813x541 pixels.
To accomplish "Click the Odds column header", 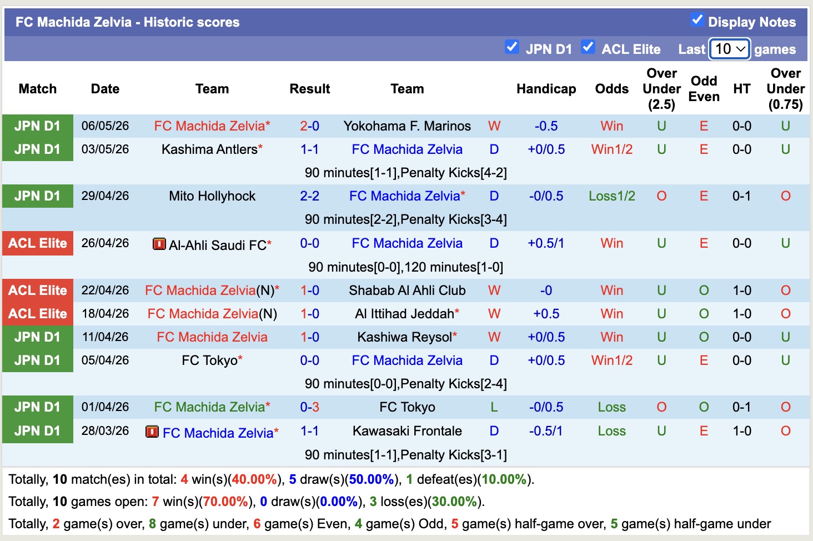I will click(611, 89).
